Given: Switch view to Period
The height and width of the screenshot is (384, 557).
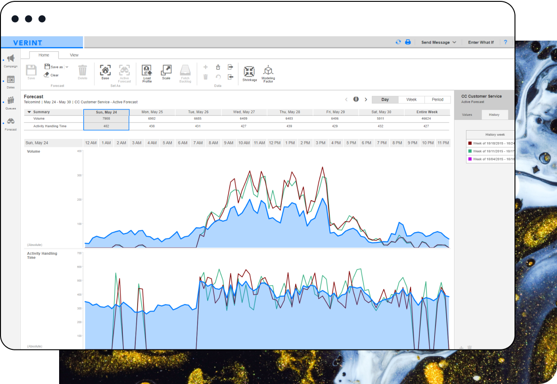Looking at the screenshot, I should pos(437,100).
